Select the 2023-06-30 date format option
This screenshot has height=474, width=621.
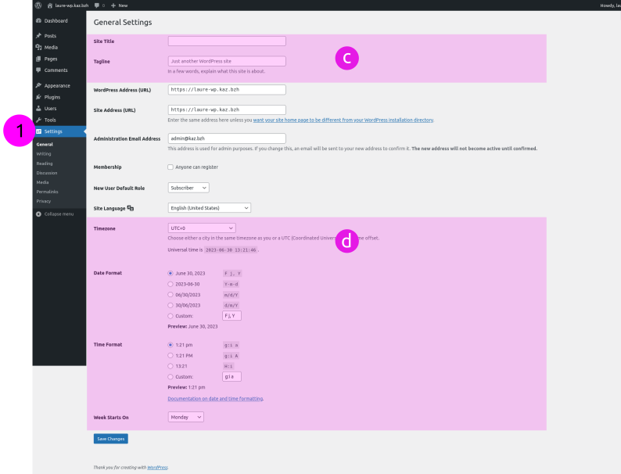pos(171,284)
